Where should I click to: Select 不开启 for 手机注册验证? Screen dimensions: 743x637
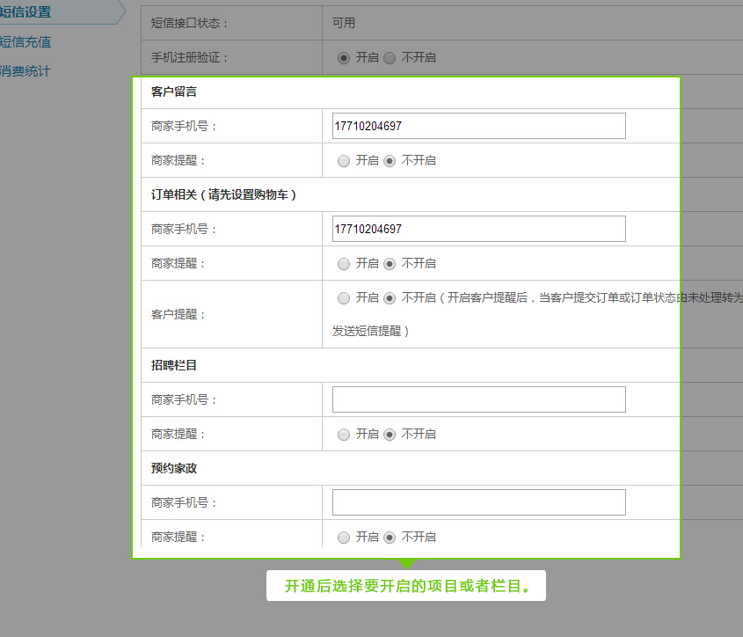click(x=390, y=58)
